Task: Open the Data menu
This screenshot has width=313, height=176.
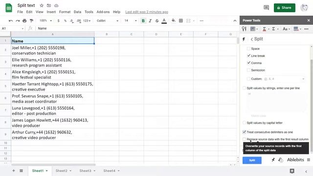Action: [77, 12]
